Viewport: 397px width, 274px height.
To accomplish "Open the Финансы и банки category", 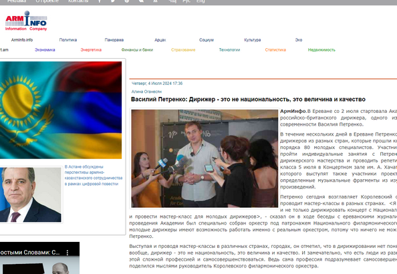I will (x=137, y=49).
